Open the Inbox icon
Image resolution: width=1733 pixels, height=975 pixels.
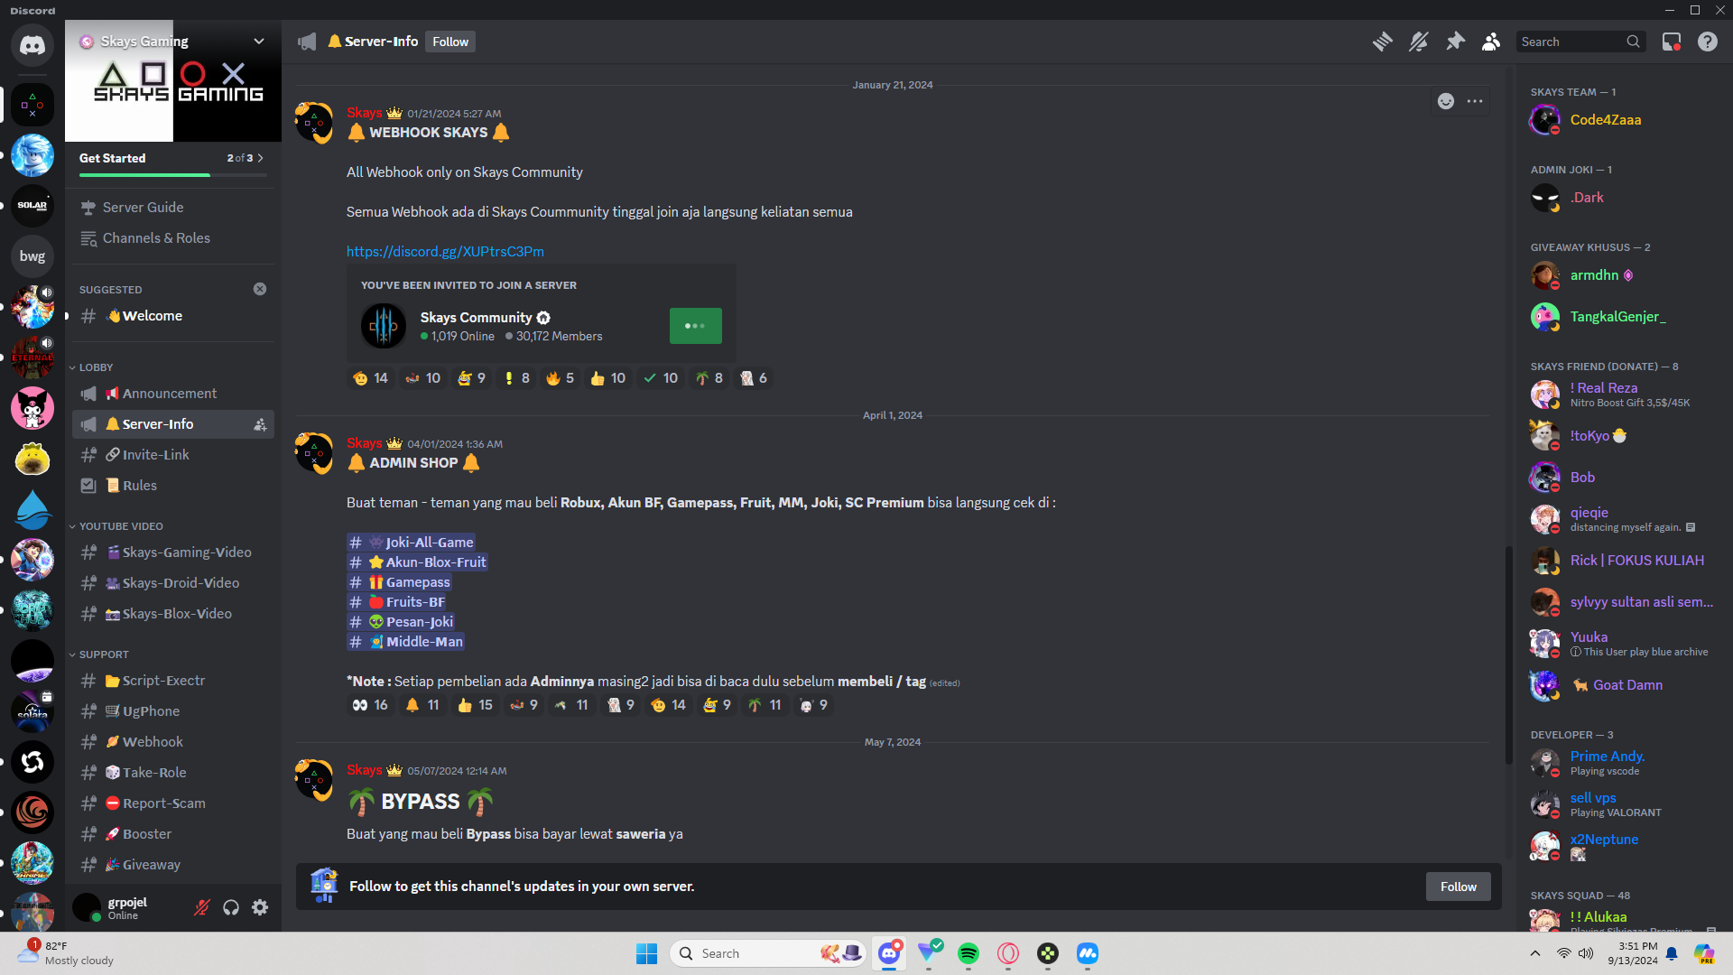point(1672,42)
